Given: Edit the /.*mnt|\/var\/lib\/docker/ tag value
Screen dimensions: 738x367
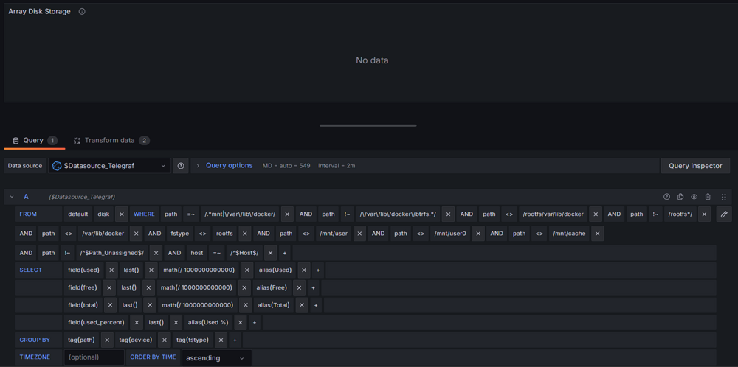Looking at the screenshot, I should click(x=240, y=214).
